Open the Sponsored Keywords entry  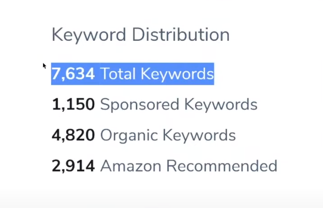[x=179, y=105]
